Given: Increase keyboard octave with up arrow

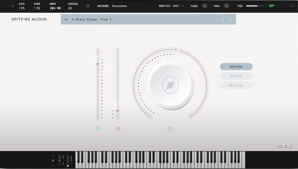Looking at the screenshot, I should coord(53,156).
